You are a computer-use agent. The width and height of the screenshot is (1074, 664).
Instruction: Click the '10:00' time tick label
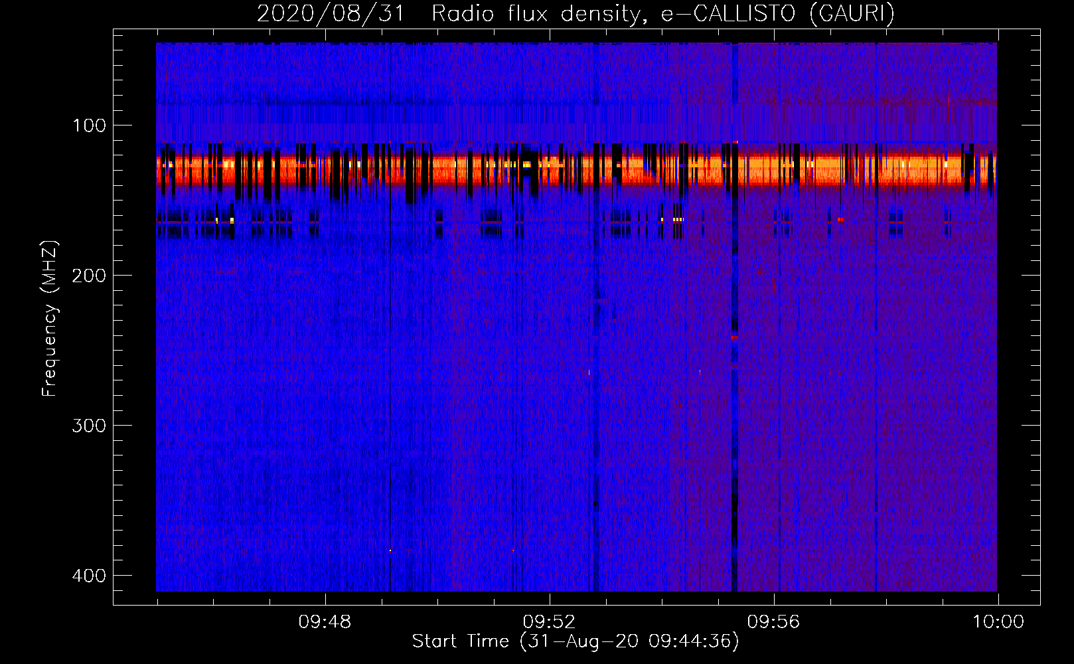point(998,622)
